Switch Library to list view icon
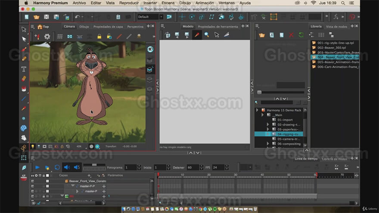This screenshot has width=379, height=213. click(321, 35)
